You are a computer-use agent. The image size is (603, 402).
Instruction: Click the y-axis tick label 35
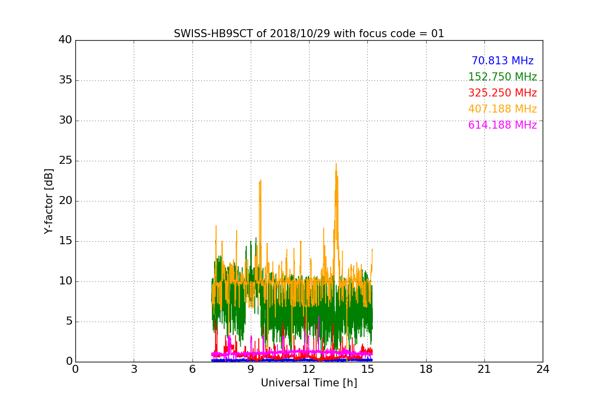tap(65, 80)
